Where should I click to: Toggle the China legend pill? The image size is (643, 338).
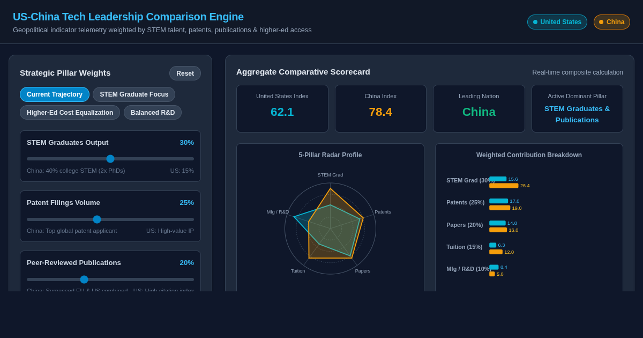[x=612, y=22]
